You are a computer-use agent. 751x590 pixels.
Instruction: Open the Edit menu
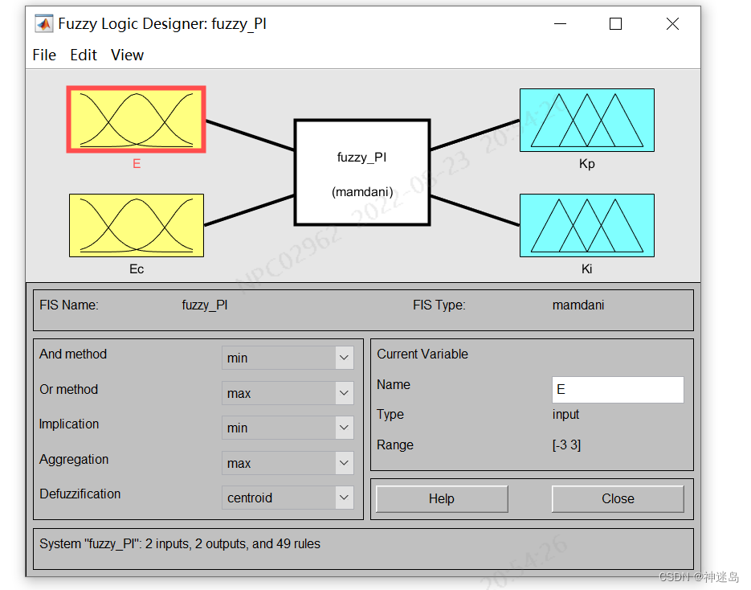click(84, 55)
